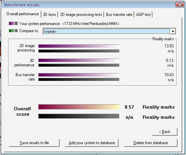Click the 8.57 overall score value
The image size is (186, 155).
(129, 107)
